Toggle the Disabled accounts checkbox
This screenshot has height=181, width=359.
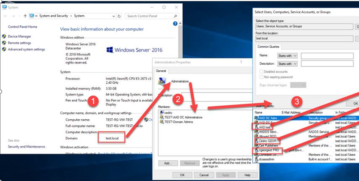261,71
